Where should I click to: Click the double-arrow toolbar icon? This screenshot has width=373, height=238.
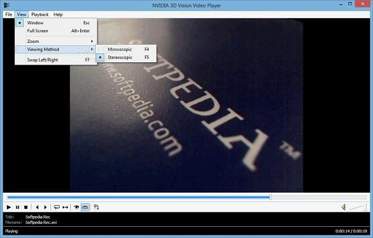(x=65, y=208)
